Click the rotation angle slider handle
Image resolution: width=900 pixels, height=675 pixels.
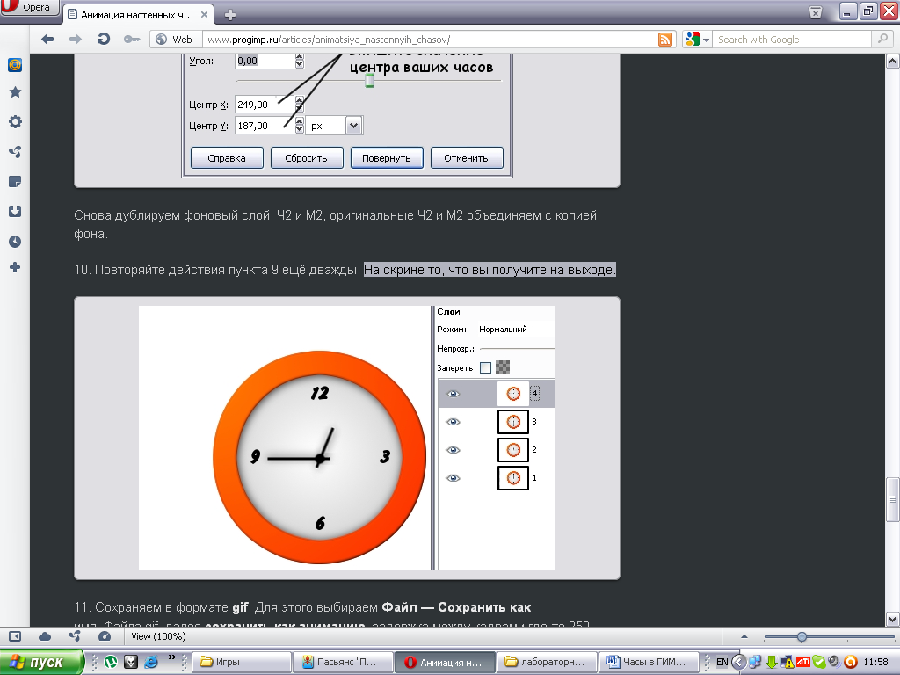pyautogui.click(x=370, y=80)
